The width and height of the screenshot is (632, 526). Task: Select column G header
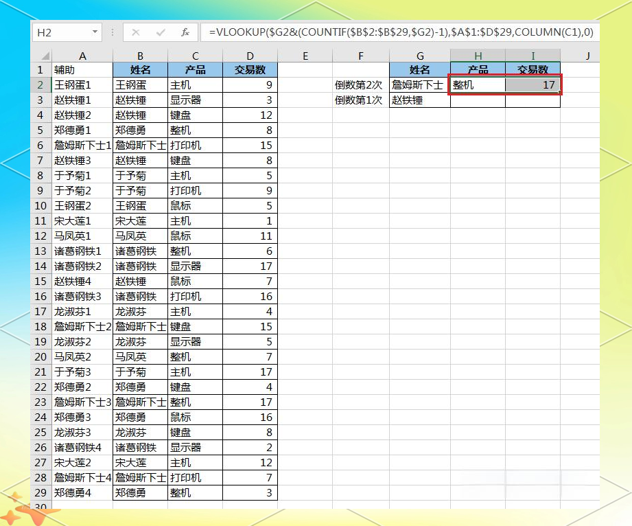point(420,56)
